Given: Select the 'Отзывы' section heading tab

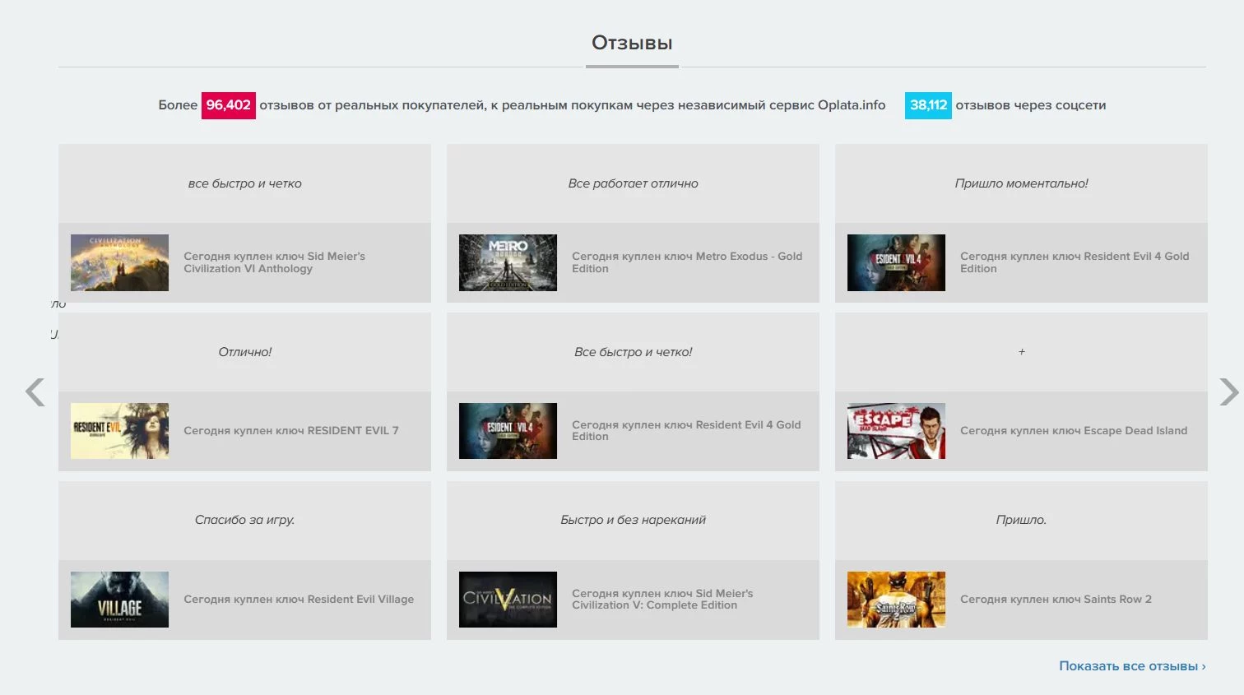Looking at the screenshot, I should coord(632,44).
